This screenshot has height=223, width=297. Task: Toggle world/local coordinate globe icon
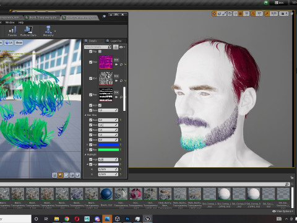point(230,14)
